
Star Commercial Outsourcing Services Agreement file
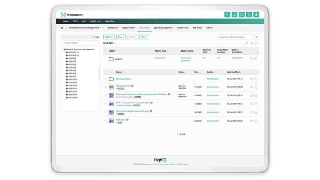coord(252,95)
